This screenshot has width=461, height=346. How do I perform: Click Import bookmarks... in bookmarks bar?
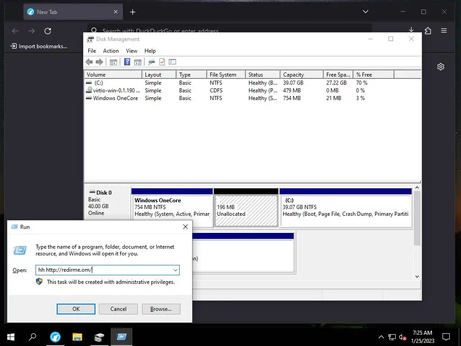click(39, 46)
